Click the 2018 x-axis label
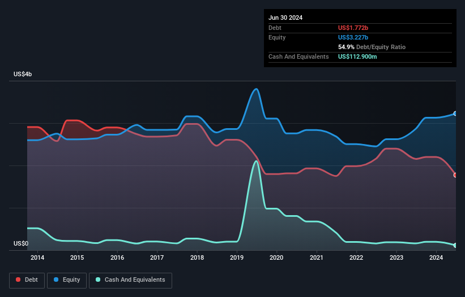Screen dimensions: 465x297 (x=197, y=257)
